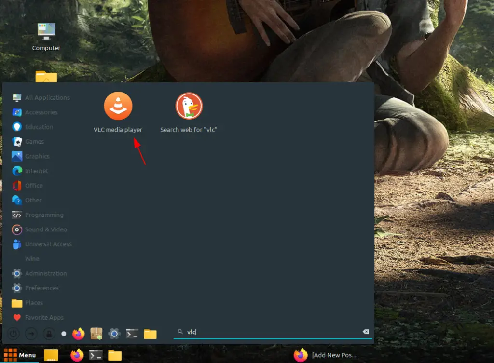Screen dimensions: 494x363
Task: Launch Terminal from the panel launcher
Action: coord(96,355)
